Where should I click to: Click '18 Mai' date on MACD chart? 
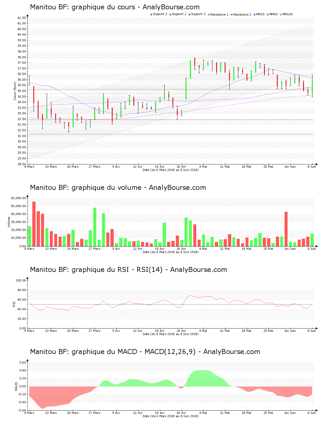(x=247, y=413)
